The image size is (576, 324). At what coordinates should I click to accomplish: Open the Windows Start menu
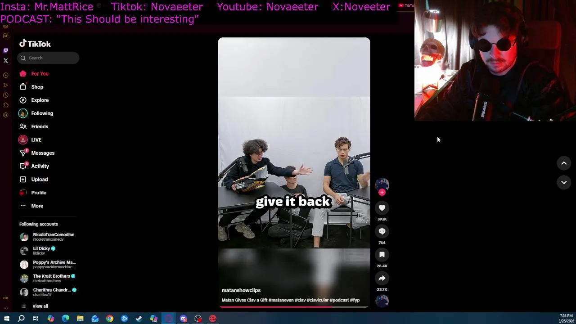tap(6, 319)
